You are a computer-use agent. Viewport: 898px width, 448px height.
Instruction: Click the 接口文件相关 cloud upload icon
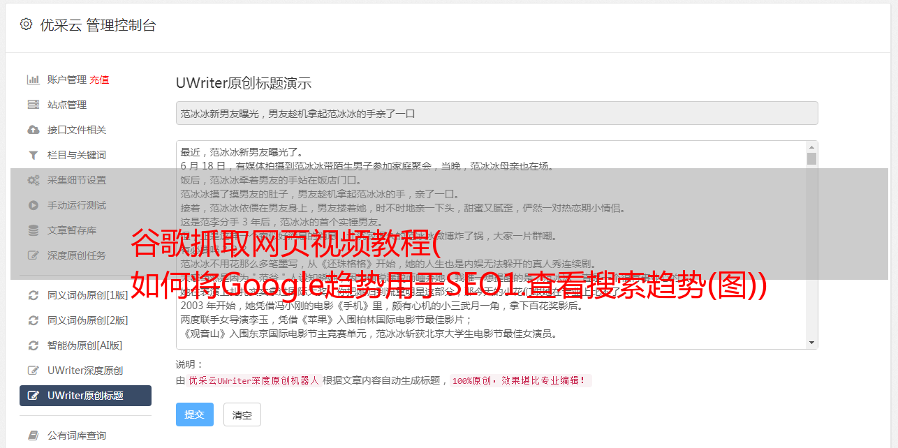click(x=33, y=130)
